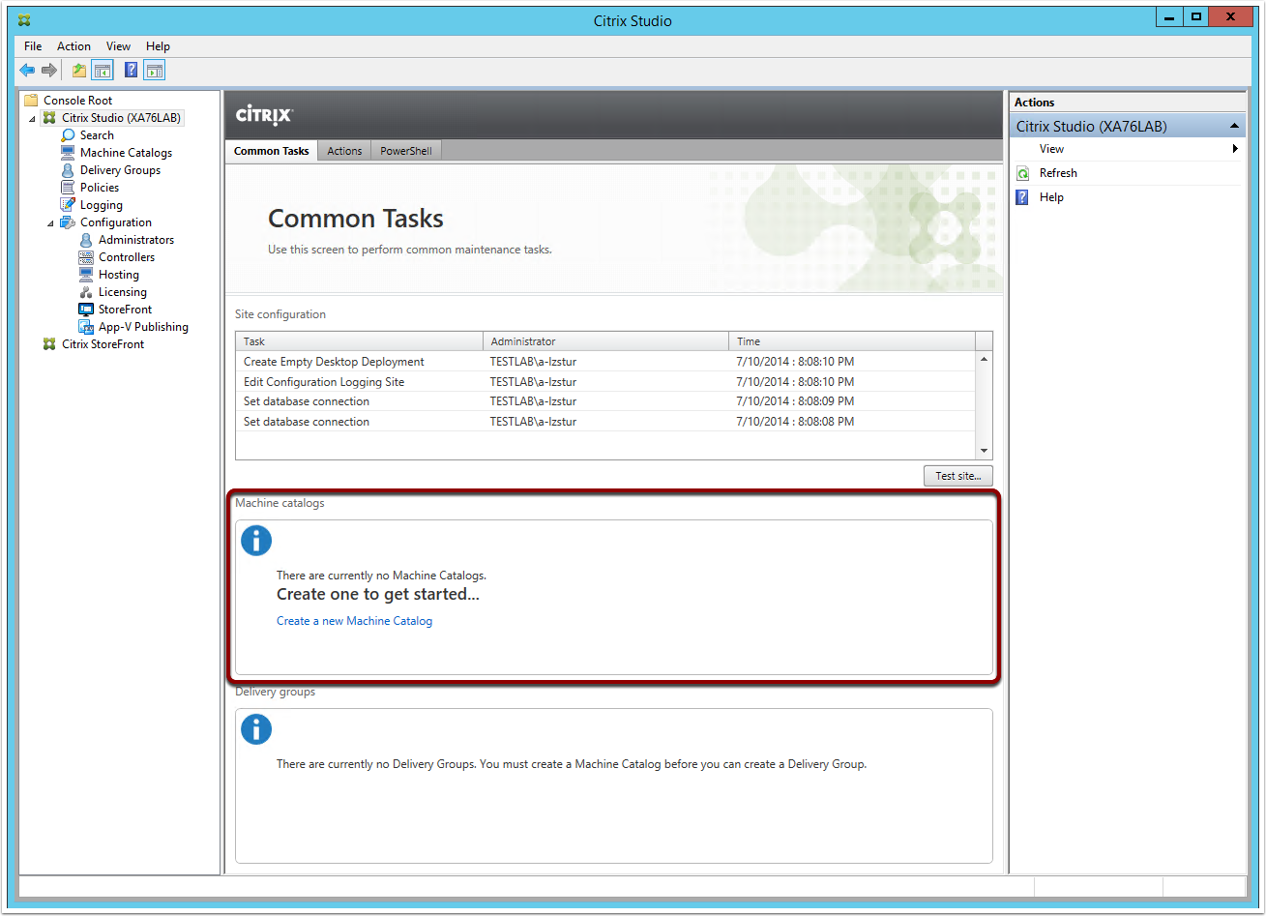Click the Console Root folder icon

point(31,101)
